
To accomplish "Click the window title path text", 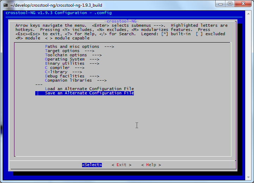I will pyautogui.click(x=56, y=5).
